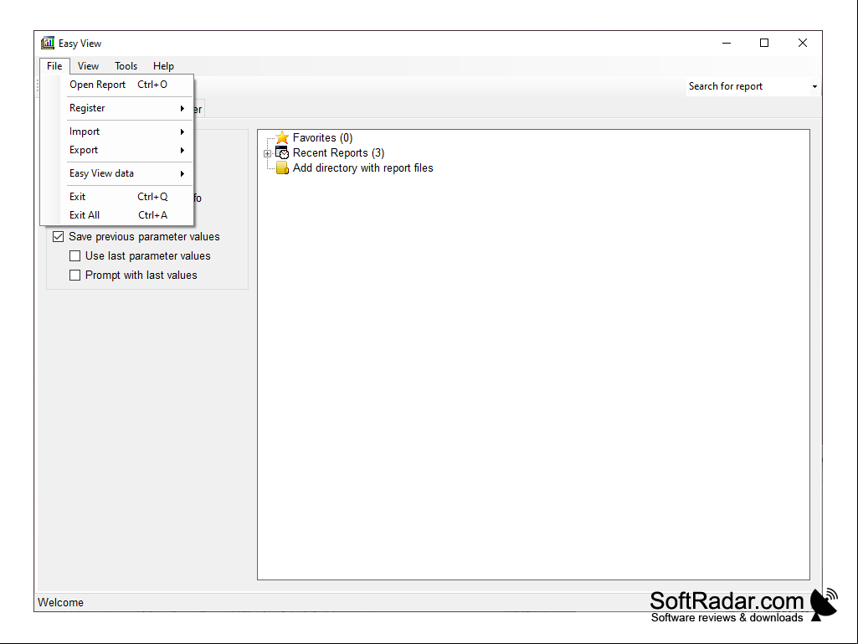Expand the Export submenu arrow
The image size is (858, 644).
[x=182, y=150]
